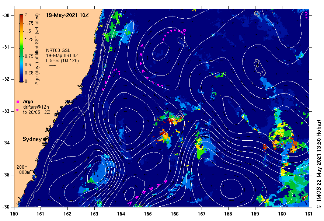Click the longitude label 160

(282, 214)
